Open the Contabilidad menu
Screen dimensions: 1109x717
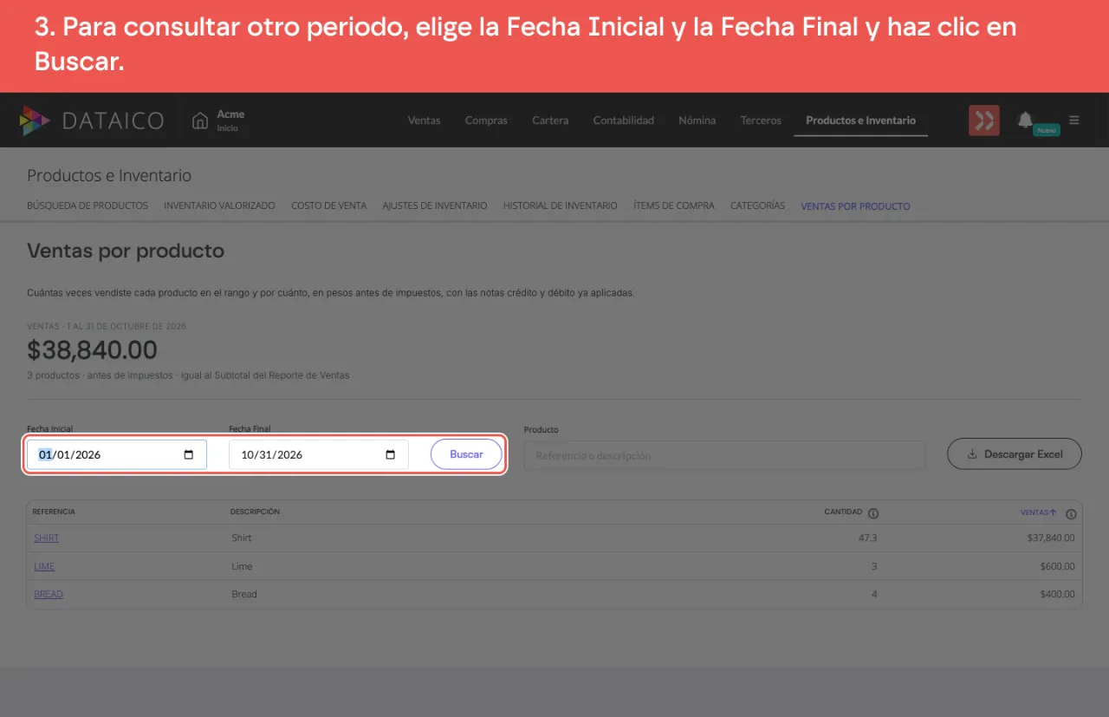point(623,121)
